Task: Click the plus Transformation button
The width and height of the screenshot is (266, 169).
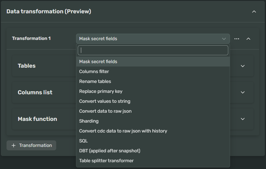Action: coord(32,145)
